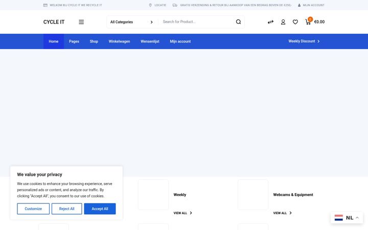The width and height of the screenshot is (368, 230).
Task: Click the Weekly category title
Action: [180, 195]
